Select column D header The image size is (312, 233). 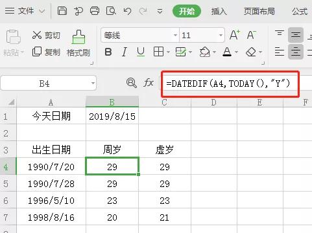click(214, 102)
